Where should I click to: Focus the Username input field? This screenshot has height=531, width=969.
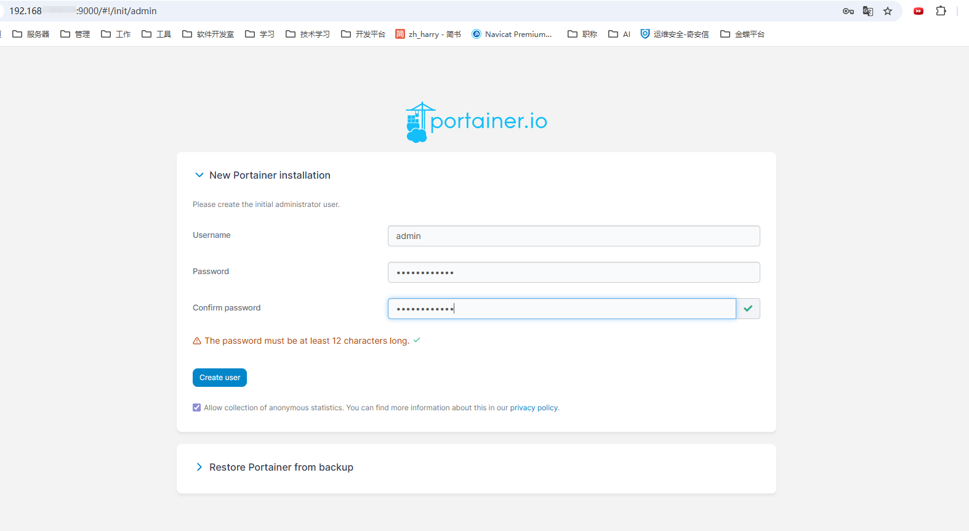(x=574, y=236)
